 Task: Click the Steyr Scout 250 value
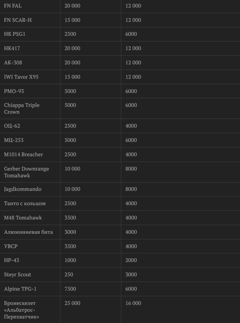point(69,274)
